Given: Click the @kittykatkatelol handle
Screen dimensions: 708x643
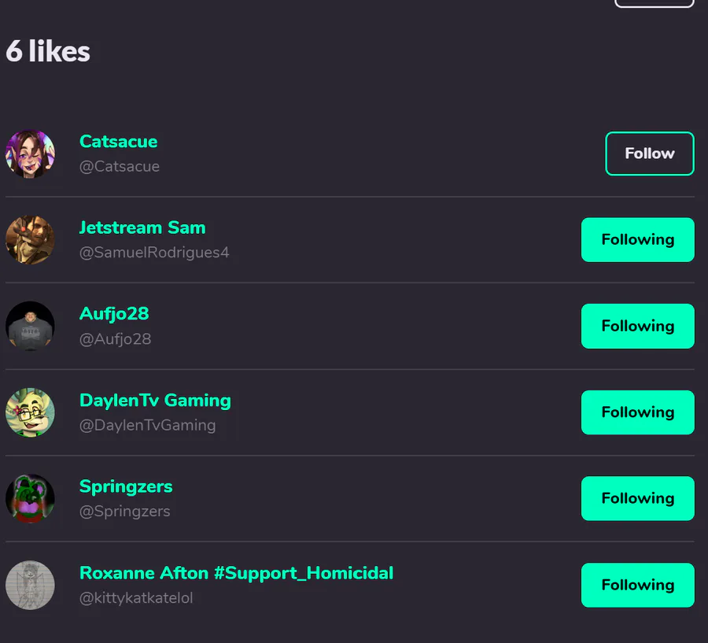Looking at the screenshot, I should point(136,598).
